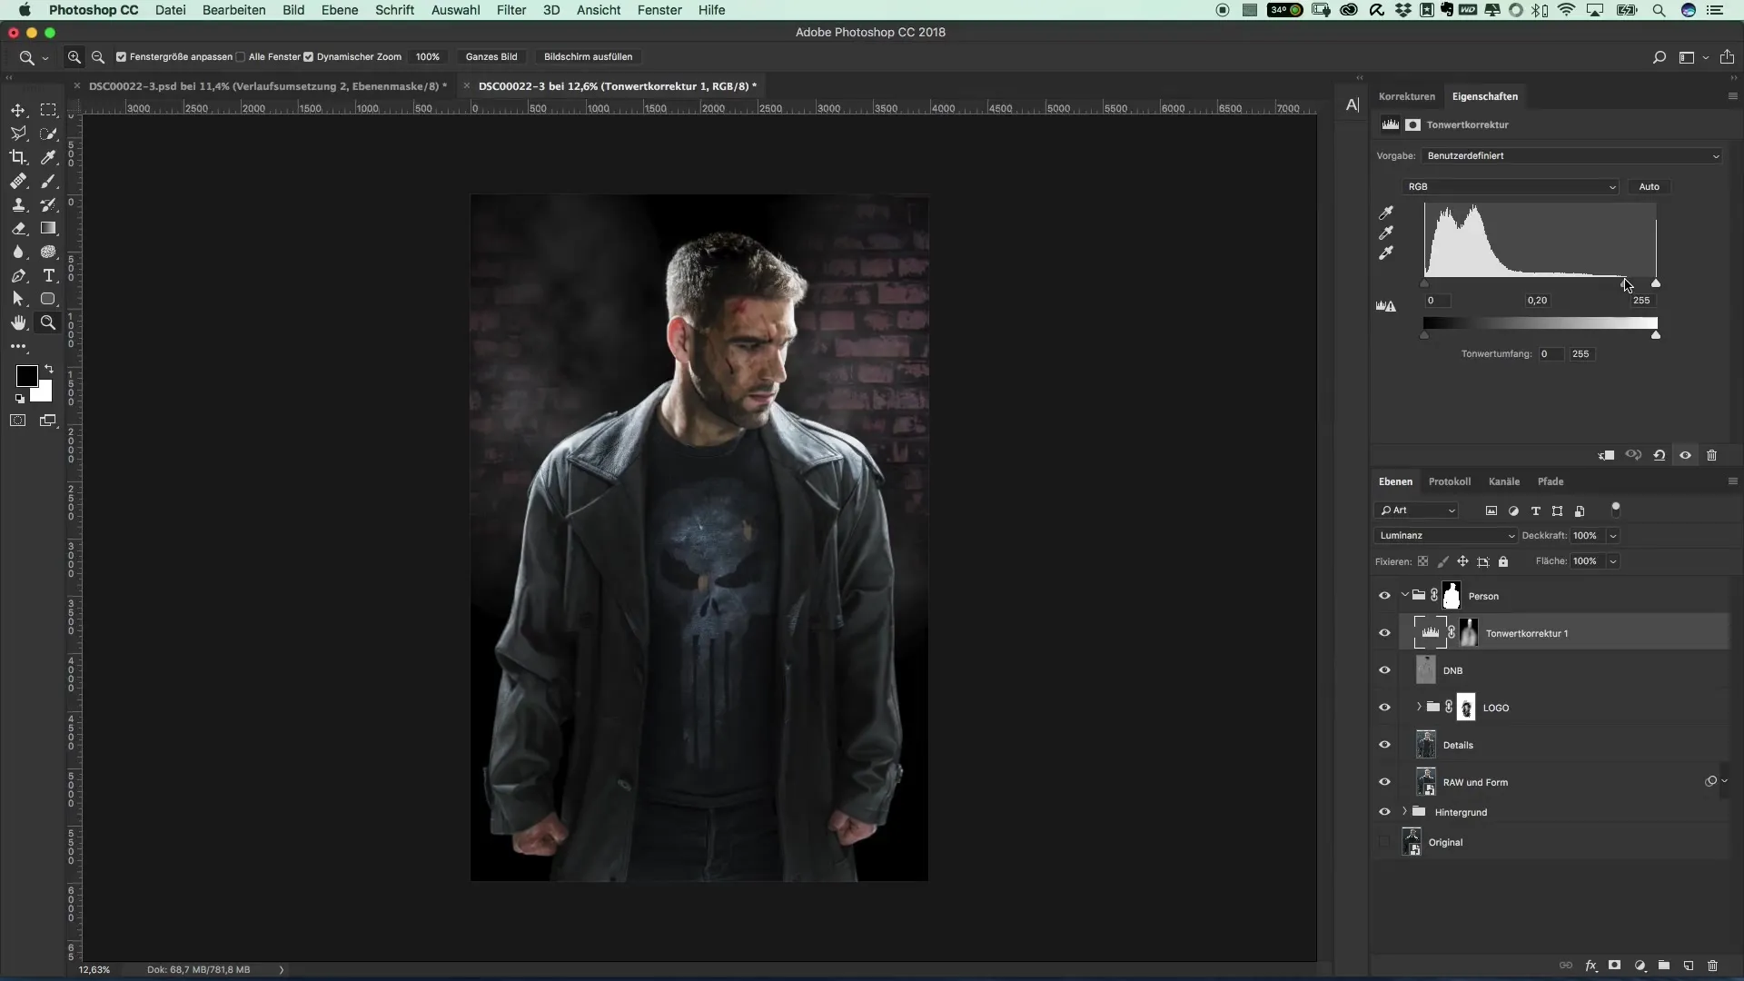Hide the LOGO group
The height and width of the screenshot is (981, 1744).
[x=1384, y=708]
